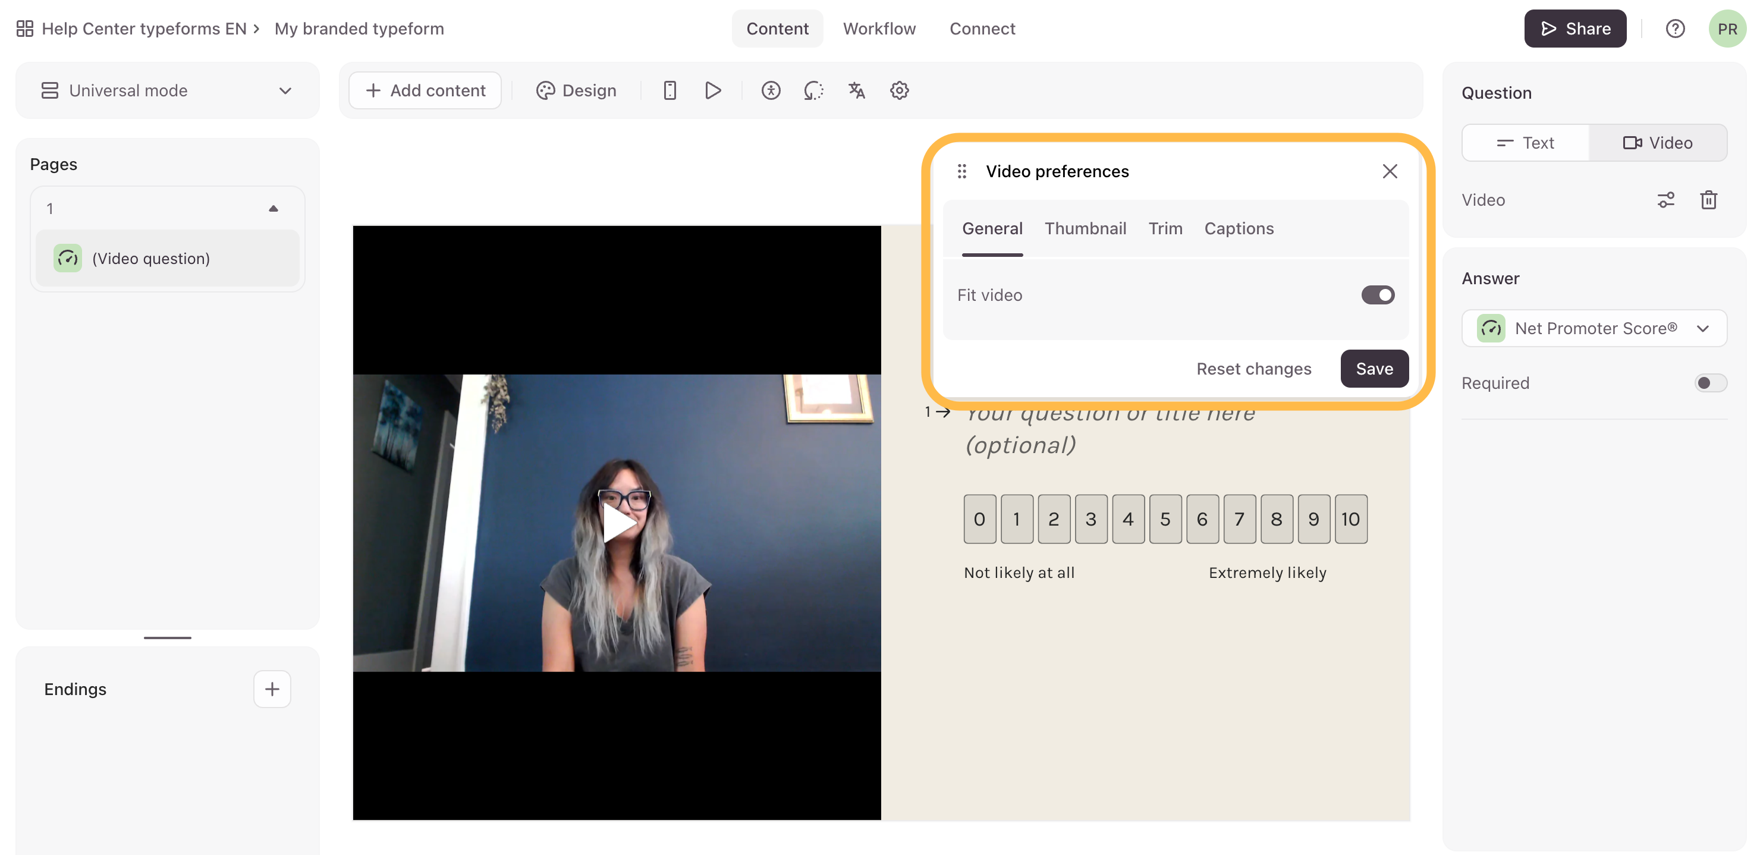Open the translations icon
The width and height of the screenshot is (1760, 855).
[856, 90]
